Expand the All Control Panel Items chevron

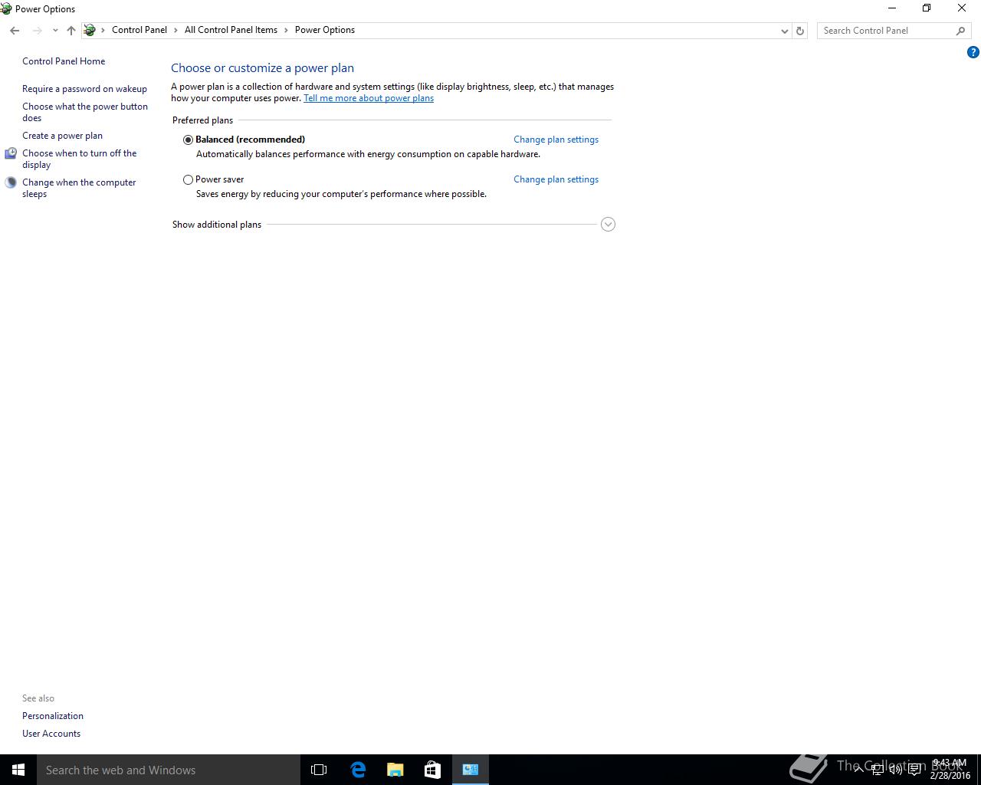[x=286, y=31]
